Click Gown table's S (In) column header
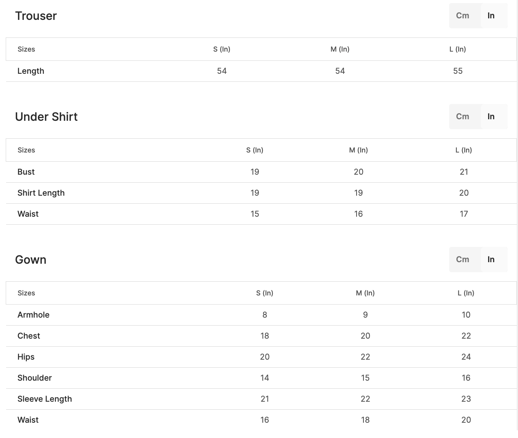Viewport: 518px width, 438px height. 265,293
